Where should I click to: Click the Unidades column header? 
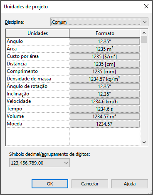pyautogui.click(x=37, y=33)
